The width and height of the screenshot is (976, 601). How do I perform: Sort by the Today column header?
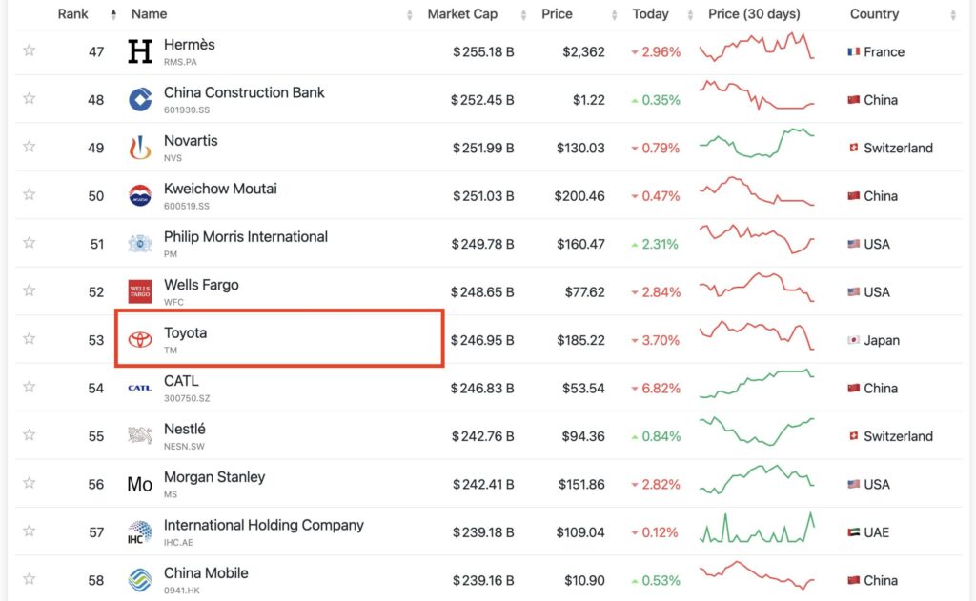pyautogui.click(x=650, y=14)
